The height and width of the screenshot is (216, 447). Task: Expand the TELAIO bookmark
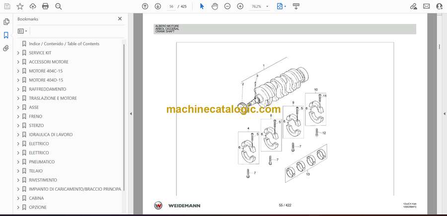(18, 171)
